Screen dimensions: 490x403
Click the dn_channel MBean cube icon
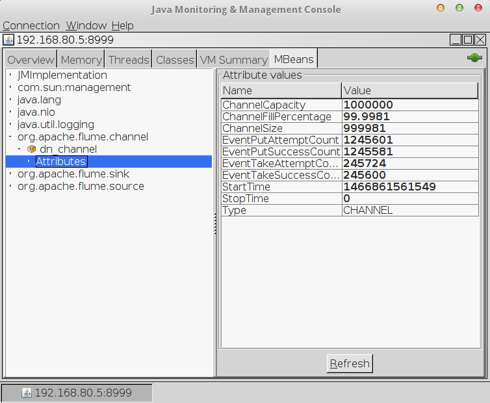point(31,149)
